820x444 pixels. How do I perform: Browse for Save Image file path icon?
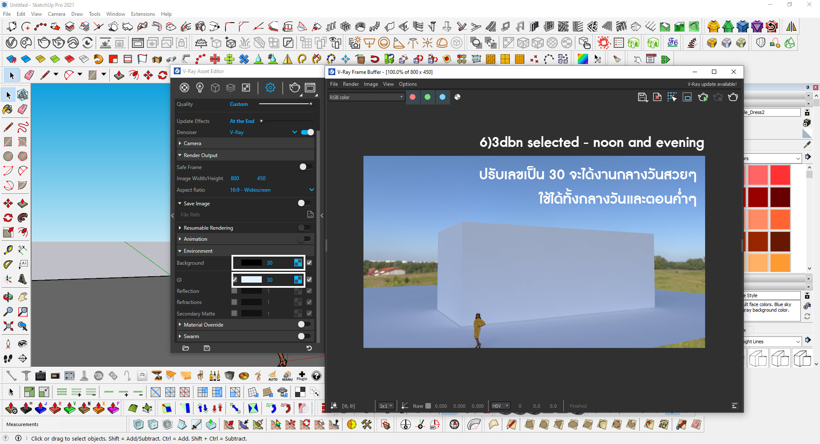[x=310, y=214]
